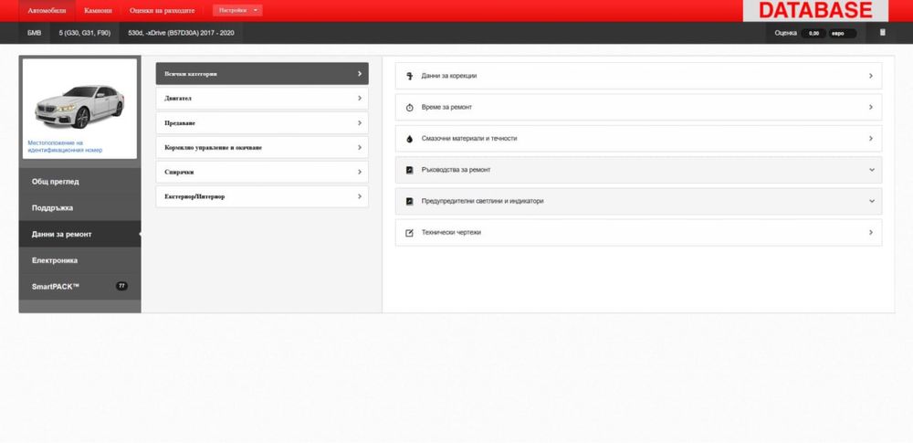Expand Ръководства за ремонт section chevron

pyautogui.click(x=872, y=170)
